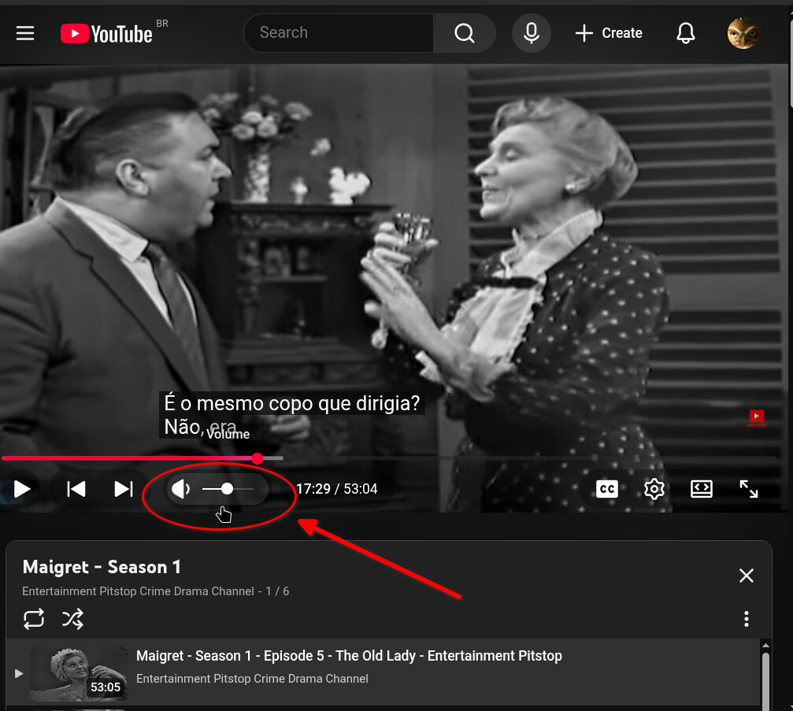793x711 pixels.
Task: Click the volume slider handle
Action: pos(227,489)
